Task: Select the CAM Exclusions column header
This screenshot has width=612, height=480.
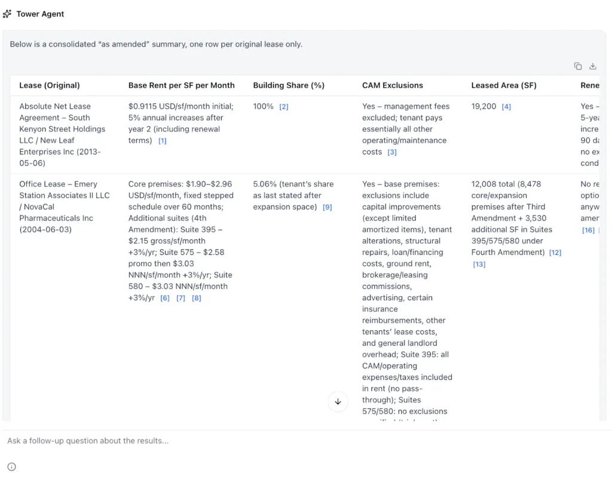Action: pos(391,85)
